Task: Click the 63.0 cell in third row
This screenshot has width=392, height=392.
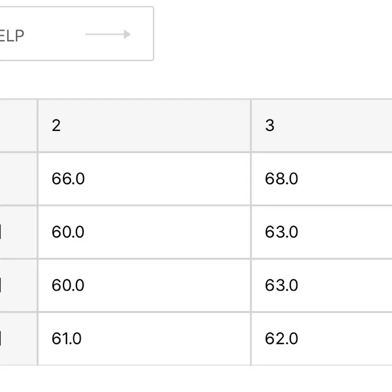Action: click(322, 286)
